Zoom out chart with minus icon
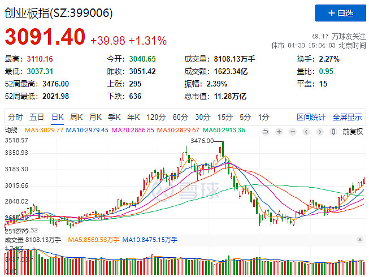The height and width of the screenshot is (277, 369). click(293, 132)
